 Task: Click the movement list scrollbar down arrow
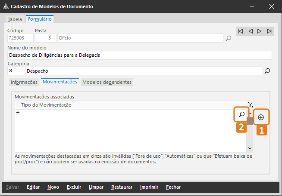[x=250, y=148]
